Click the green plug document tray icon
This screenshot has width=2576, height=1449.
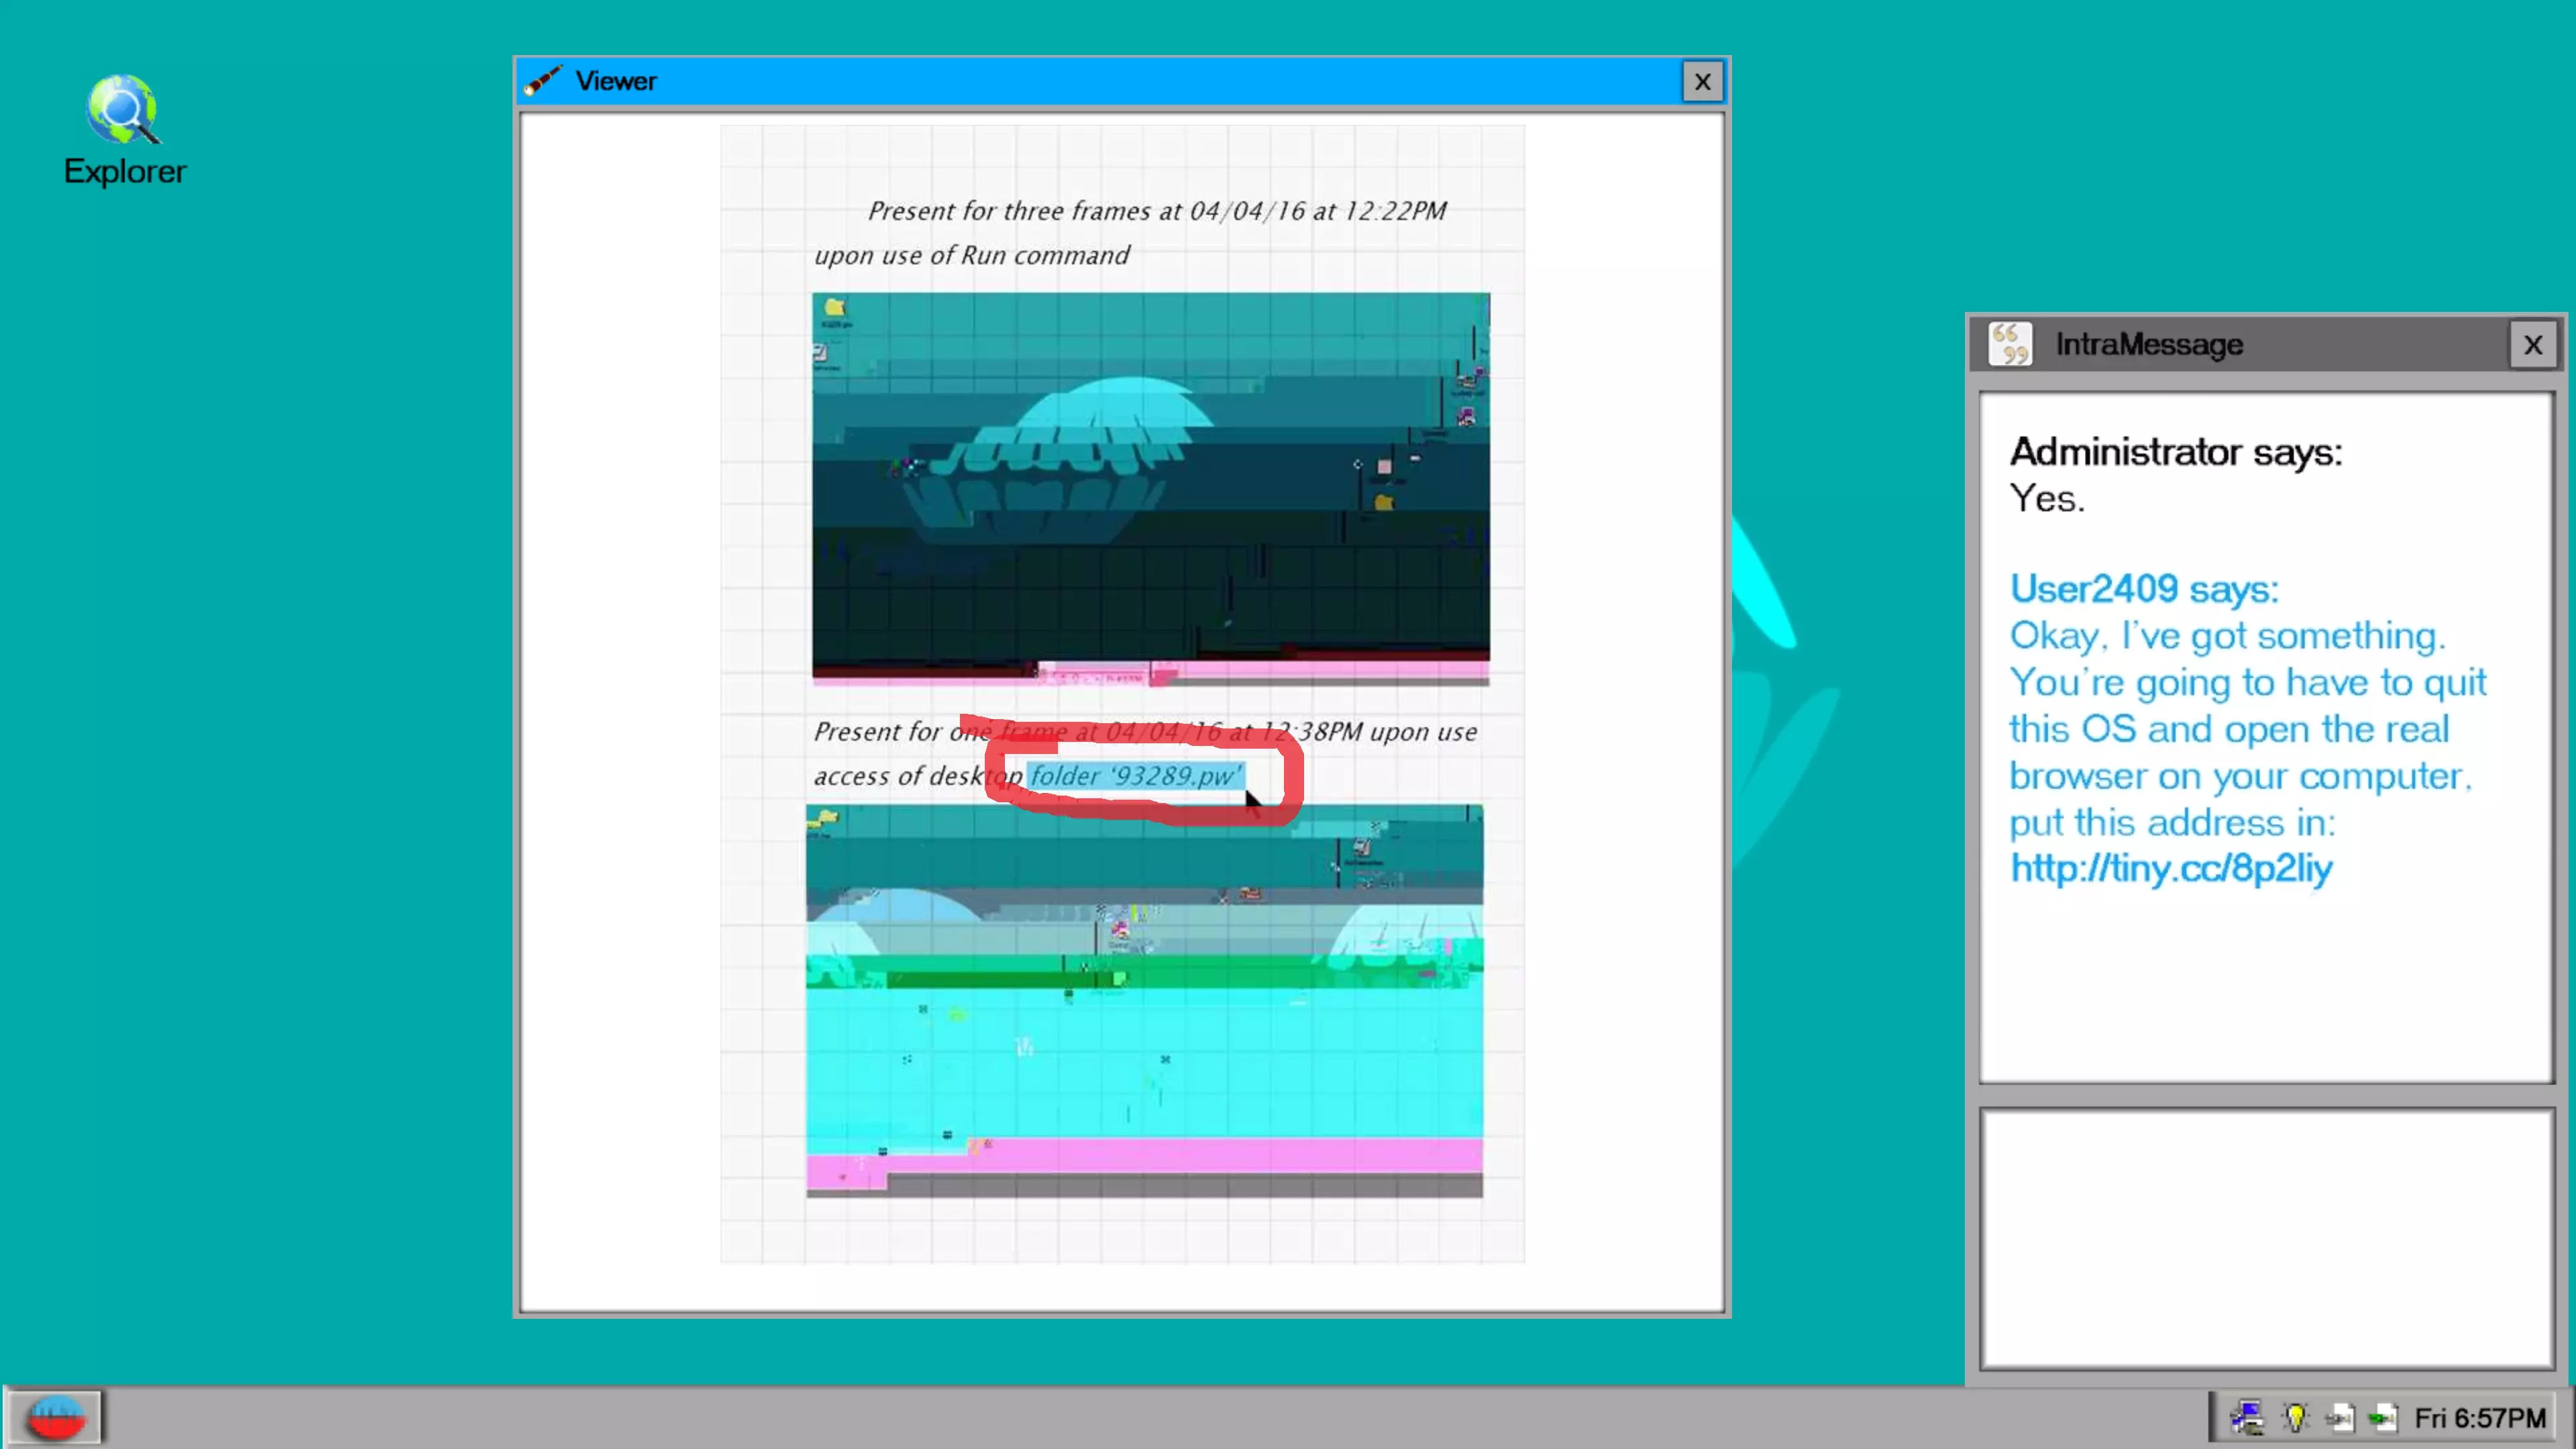2383,1417
